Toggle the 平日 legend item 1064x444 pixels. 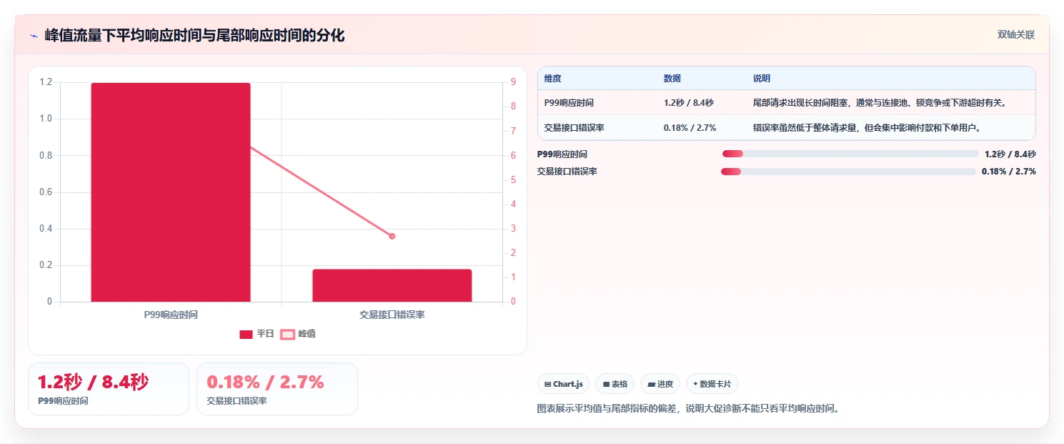click(x=257, y=334)
